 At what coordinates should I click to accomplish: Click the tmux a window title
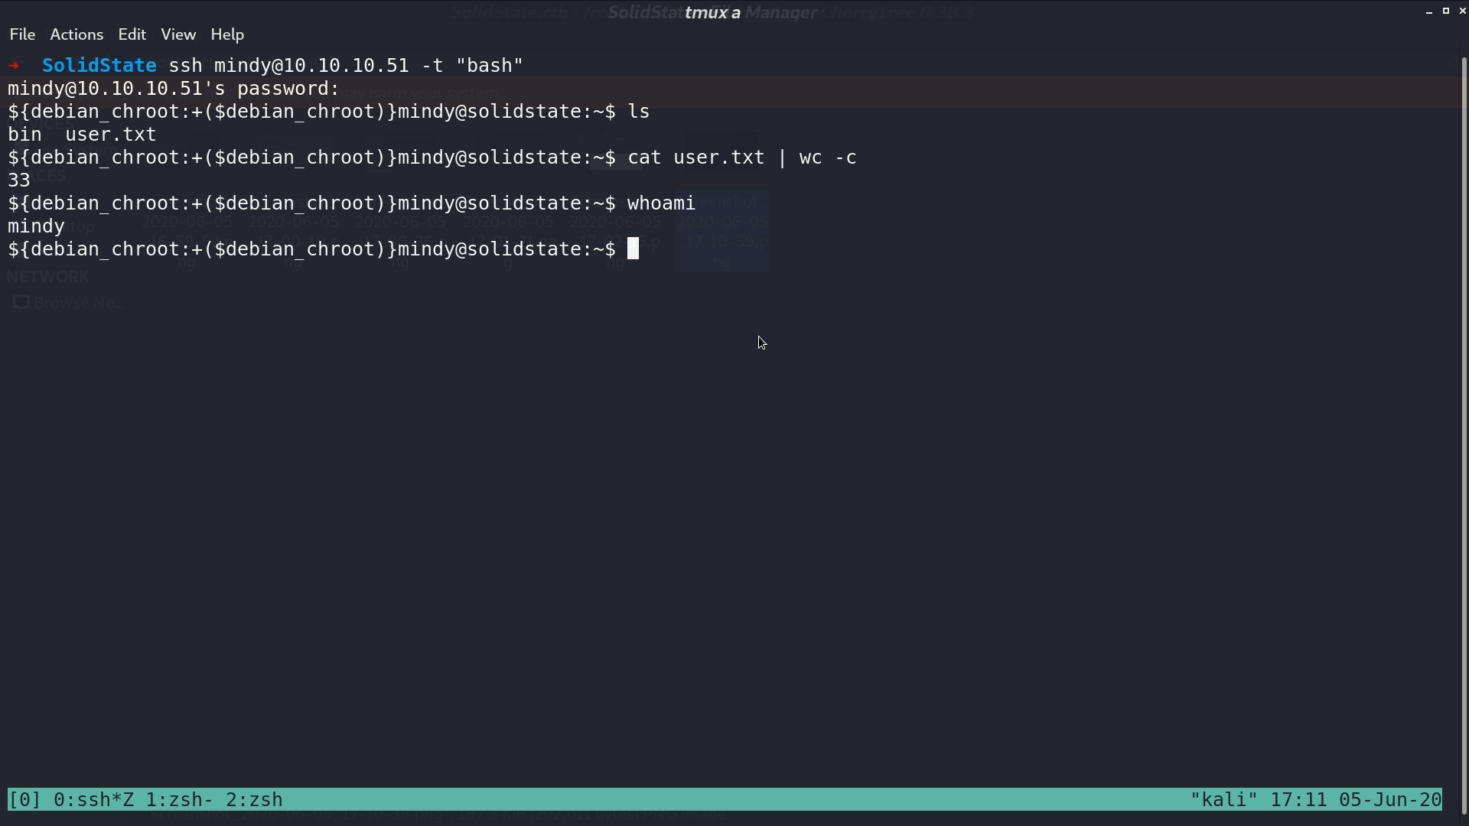[x=712, y=13]
